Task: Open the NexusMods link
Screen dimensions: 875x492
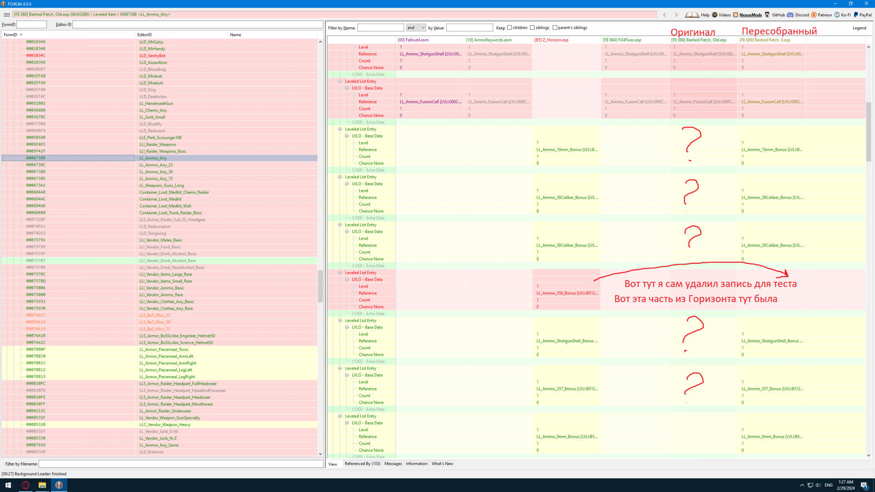Action: pos(750,15)
